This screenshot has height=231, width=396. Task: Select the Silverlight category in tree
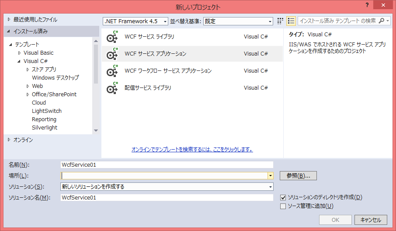point(45,127)
